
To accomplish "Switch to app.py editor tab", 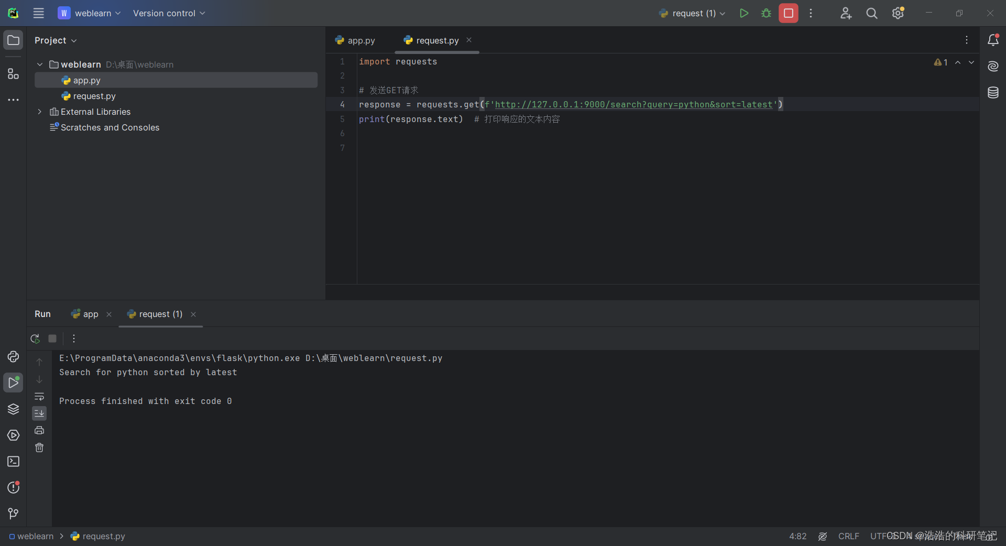I will point(356,40).
